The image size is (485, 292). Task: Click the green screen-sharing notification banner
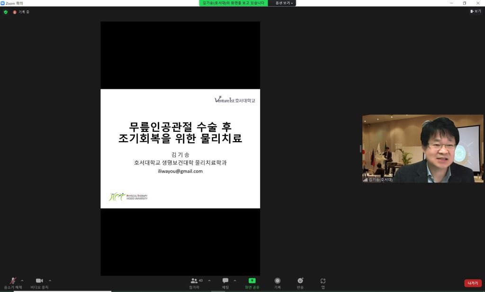pos(233,3)
